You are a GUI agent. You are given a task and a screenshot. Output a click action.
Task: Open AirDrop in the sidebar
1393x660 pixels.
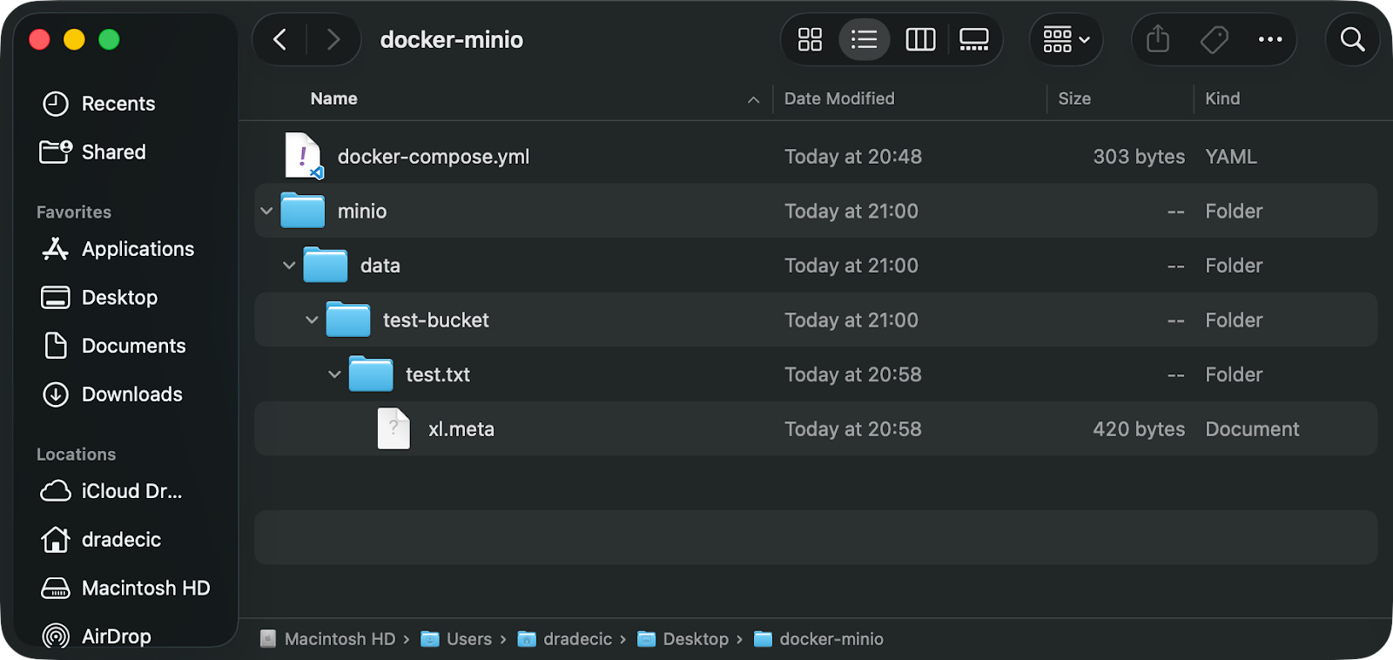pyautogui.click(x=97, y=636)
